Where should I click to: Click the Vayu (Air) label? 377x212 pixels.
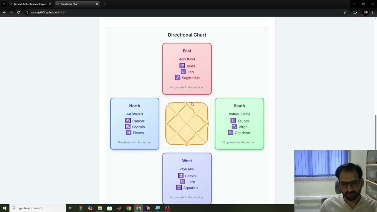pyautogui.click(x=187, y=169)
